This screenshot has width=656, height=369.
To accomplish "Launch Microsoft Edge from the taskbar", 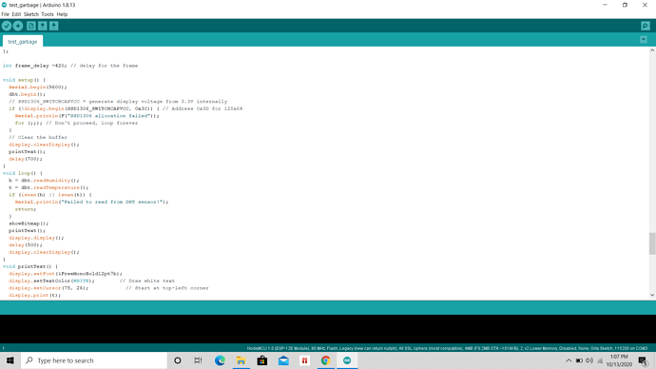I will pos(220,360).
